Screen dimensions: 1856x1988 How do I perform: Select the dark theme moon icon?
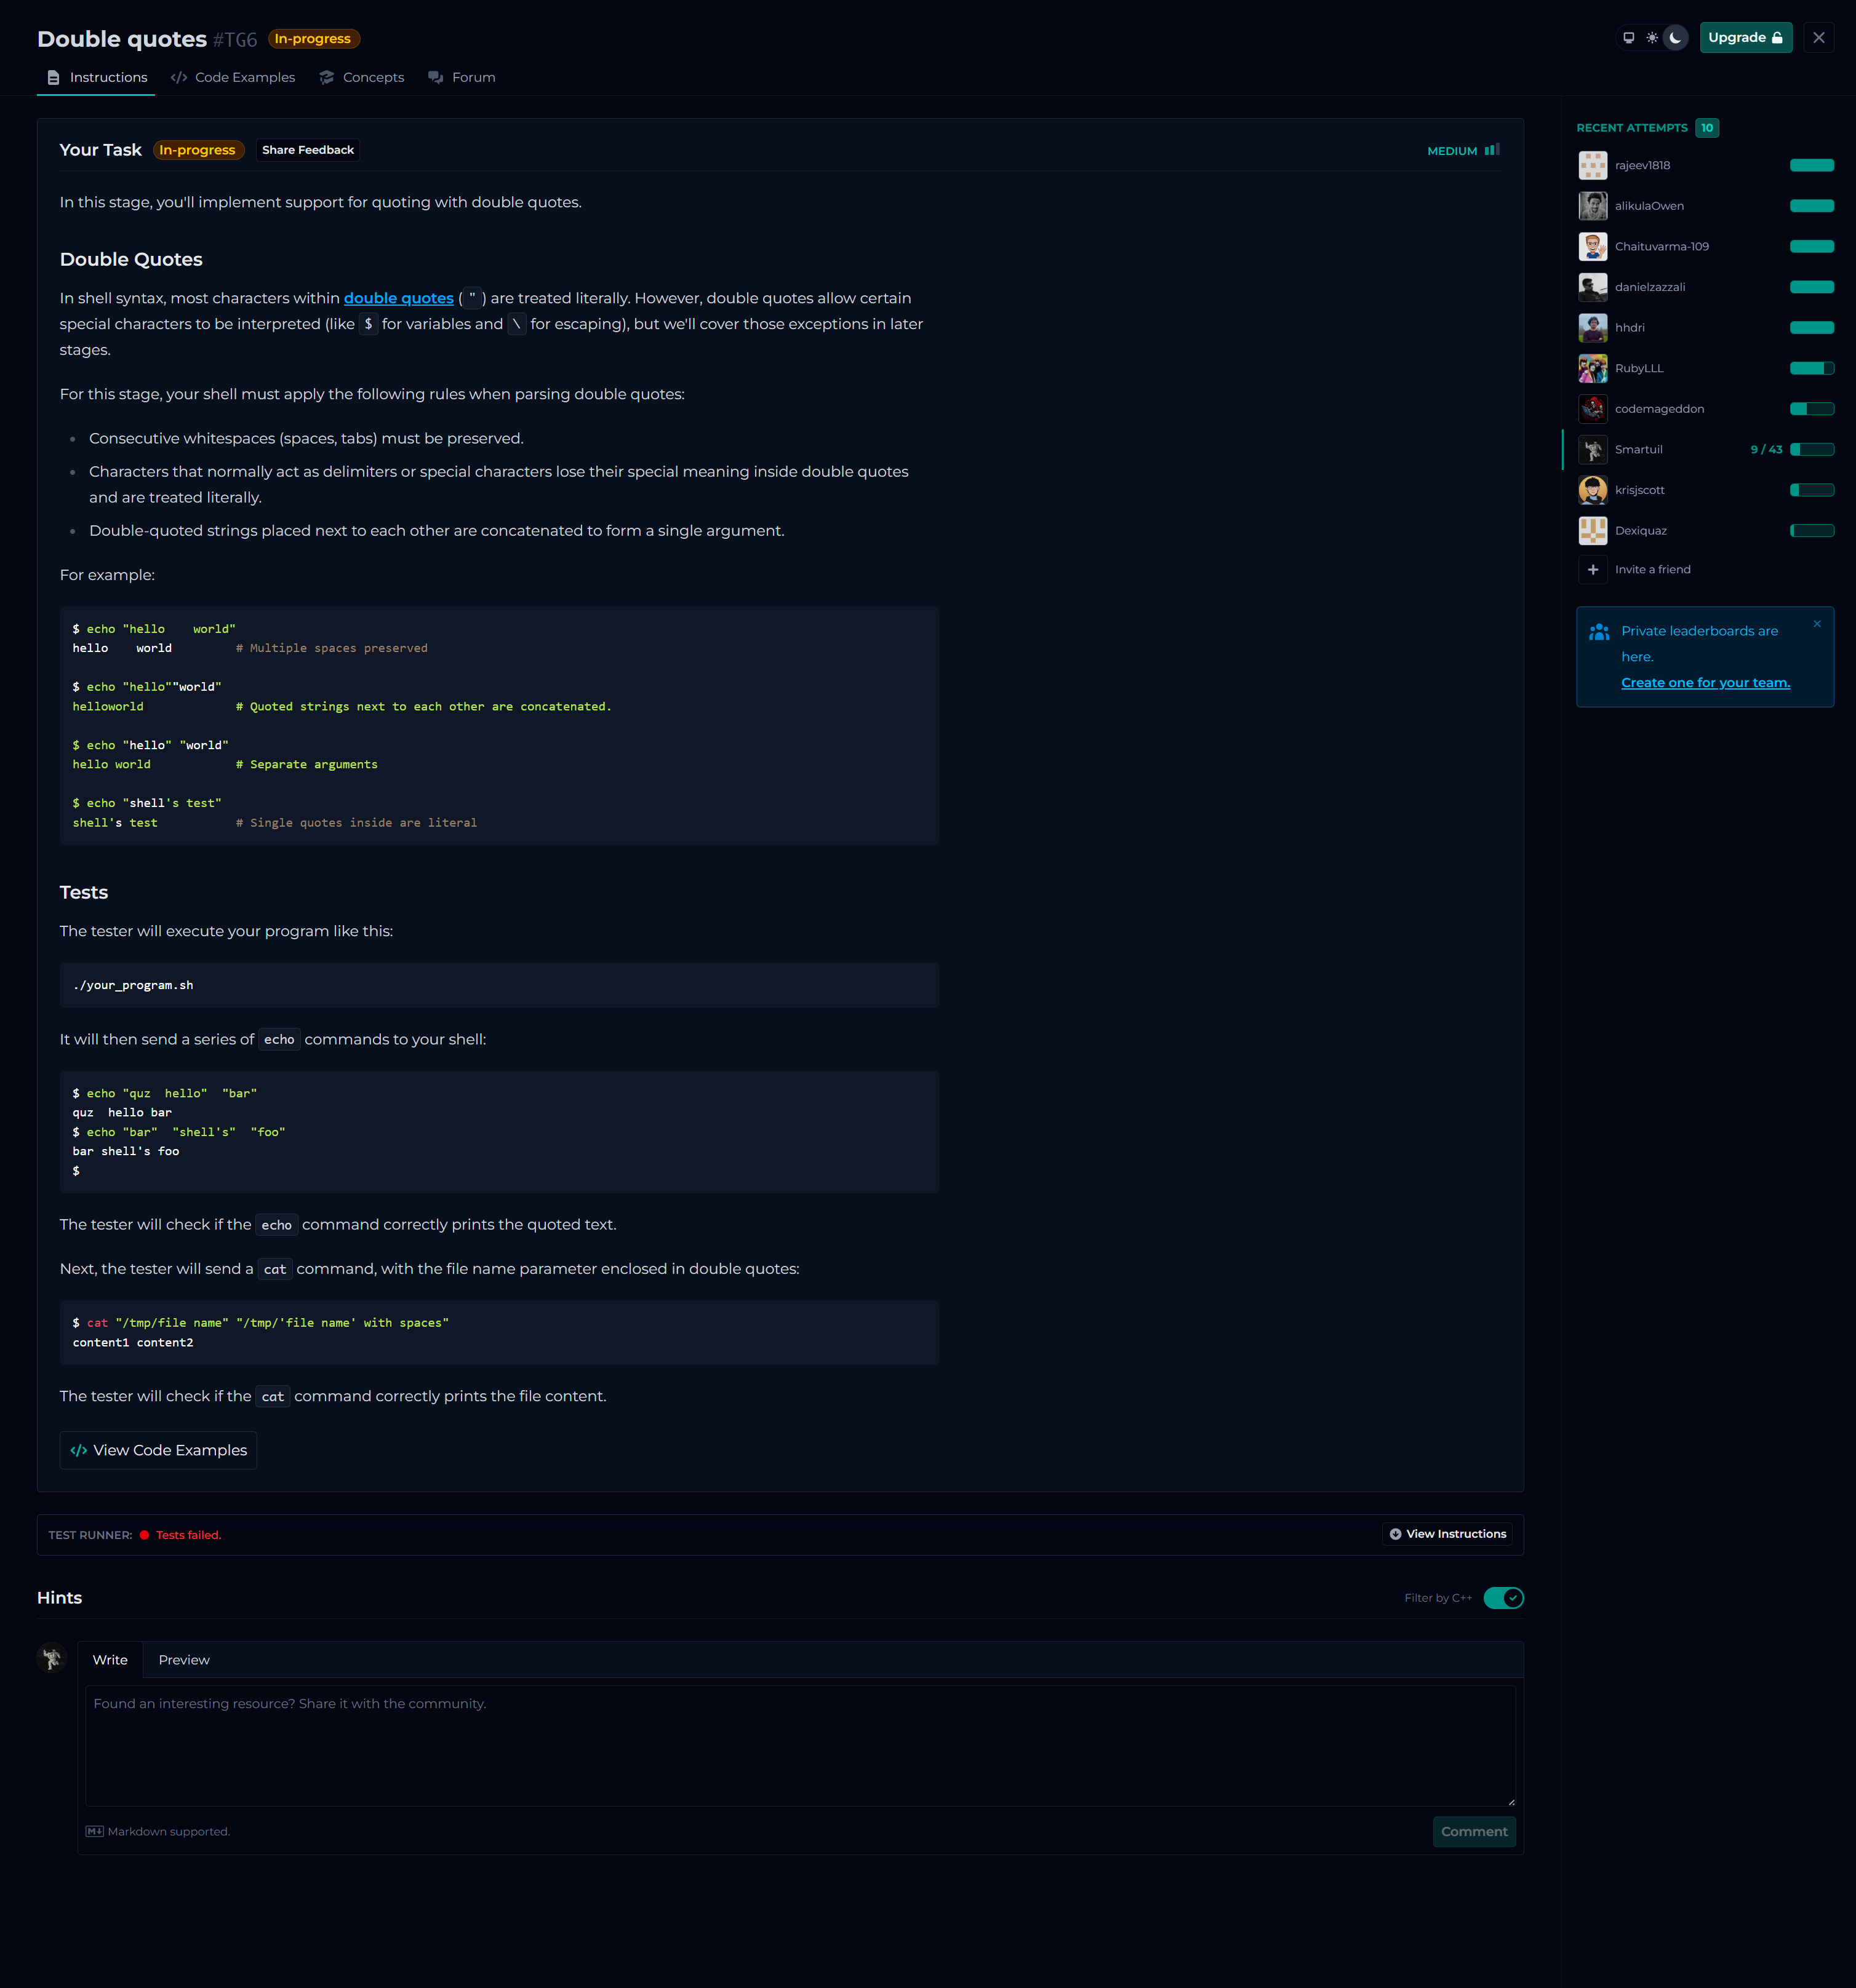point(1676,38)
